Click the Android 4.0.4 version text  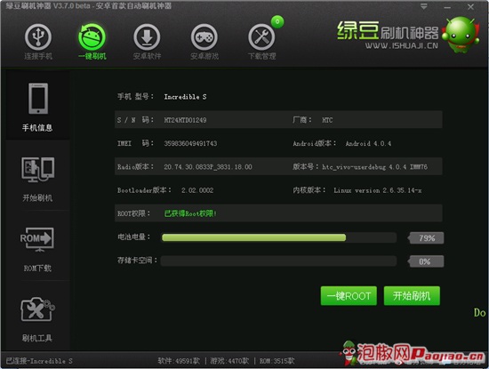(368, 143)
